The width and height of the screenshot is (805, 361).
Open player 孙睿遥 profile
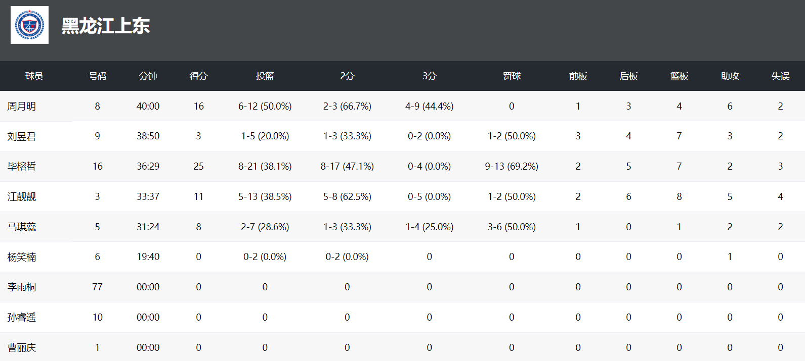(x=22, y=317)
